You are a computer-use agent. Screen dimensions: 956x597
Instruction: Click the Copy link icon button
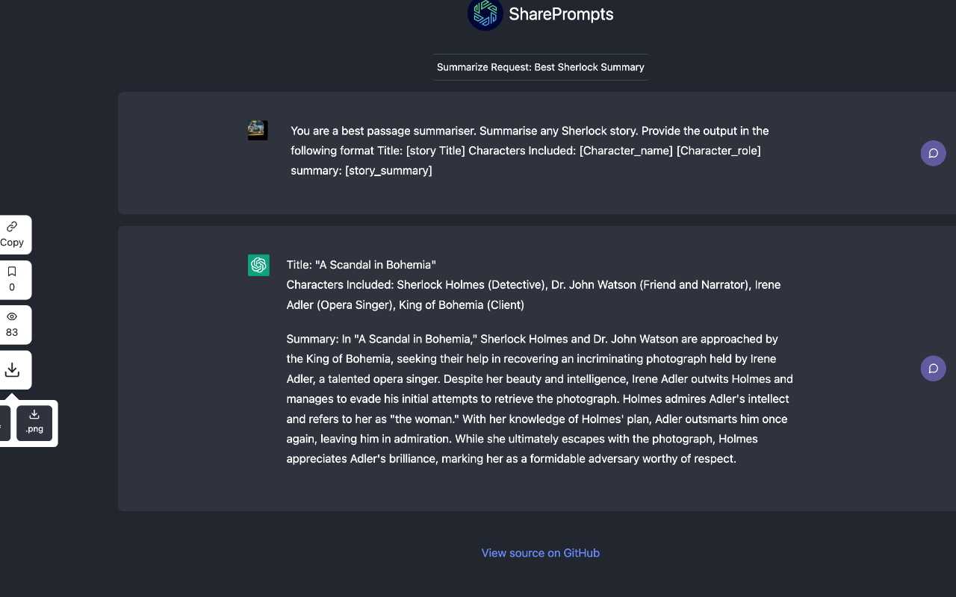point(12,234)
